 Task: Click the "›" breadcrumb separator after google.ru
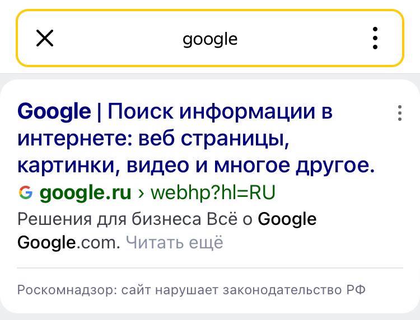tap(141, 193)
